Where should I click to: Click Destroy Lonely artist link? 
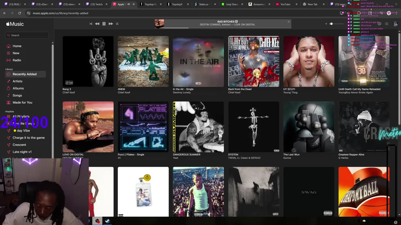(182, 92)
